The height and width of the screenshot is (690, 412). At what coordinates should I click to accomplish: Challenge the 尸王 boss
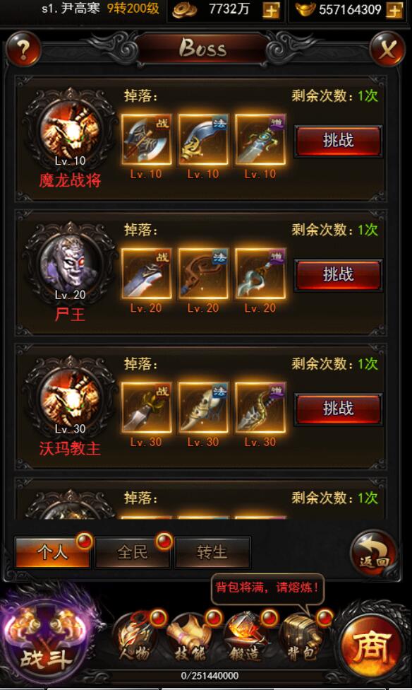338,274
